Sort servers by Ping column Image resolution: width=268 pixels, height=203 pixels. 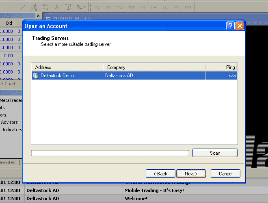221,67
